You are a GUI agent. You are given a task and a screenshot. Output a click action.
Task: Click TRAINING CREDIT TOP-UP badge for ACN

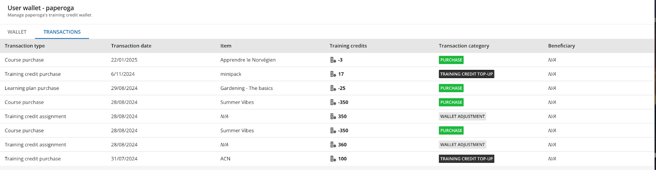click(x=466, y=159)
